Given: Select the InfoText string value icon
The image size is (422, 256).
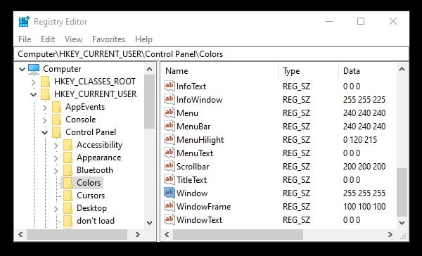Looking at the screenshot, I should [x=170, y=86].
